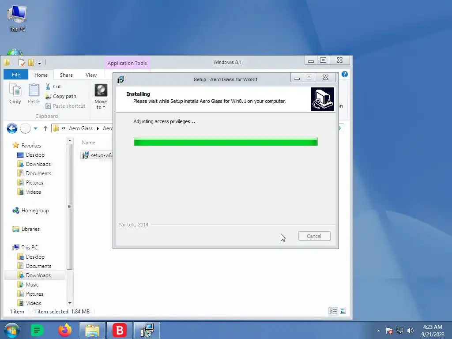Image resolution: width=452 pixels, height=339 pixels.
Task: Click the navigation pane scroll down arrow
Action: click(69, 303)
